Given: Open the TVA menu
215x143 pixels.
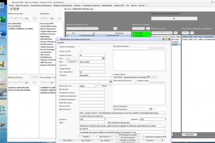Looking at the screenshot, I should pyautogui.click(x=127, y=5).
